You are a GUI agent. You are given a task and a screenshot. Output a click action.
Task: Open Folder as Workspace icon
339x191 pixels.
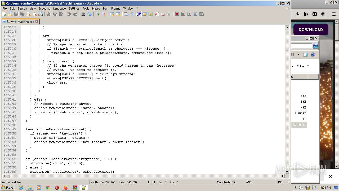163,14
